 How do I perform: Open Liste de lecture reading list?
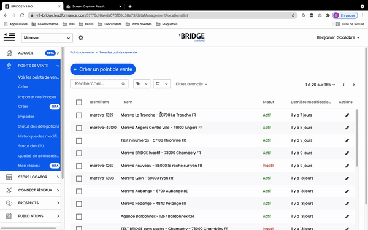tap(350, 24)
